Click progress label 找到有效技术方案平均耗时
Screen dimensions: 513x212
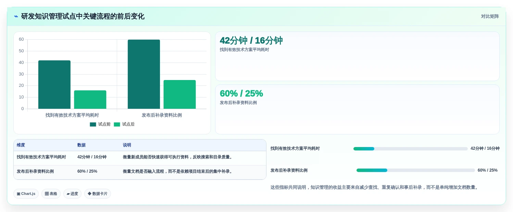click(295, 149)
